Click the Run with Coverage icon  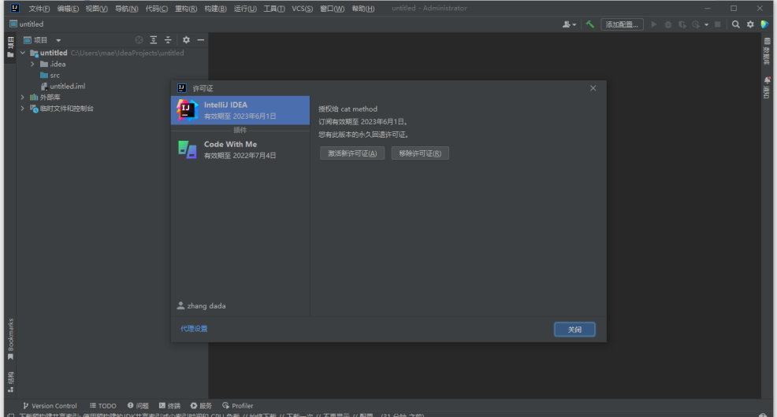point(682,24)
